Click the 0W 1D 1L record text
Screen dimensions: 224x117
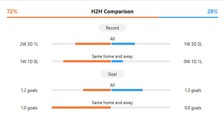pos(193,61)
